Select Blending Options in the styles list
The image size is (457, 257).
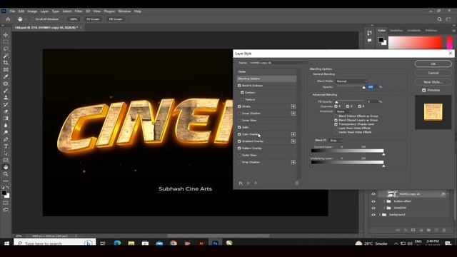pos(266,79)
